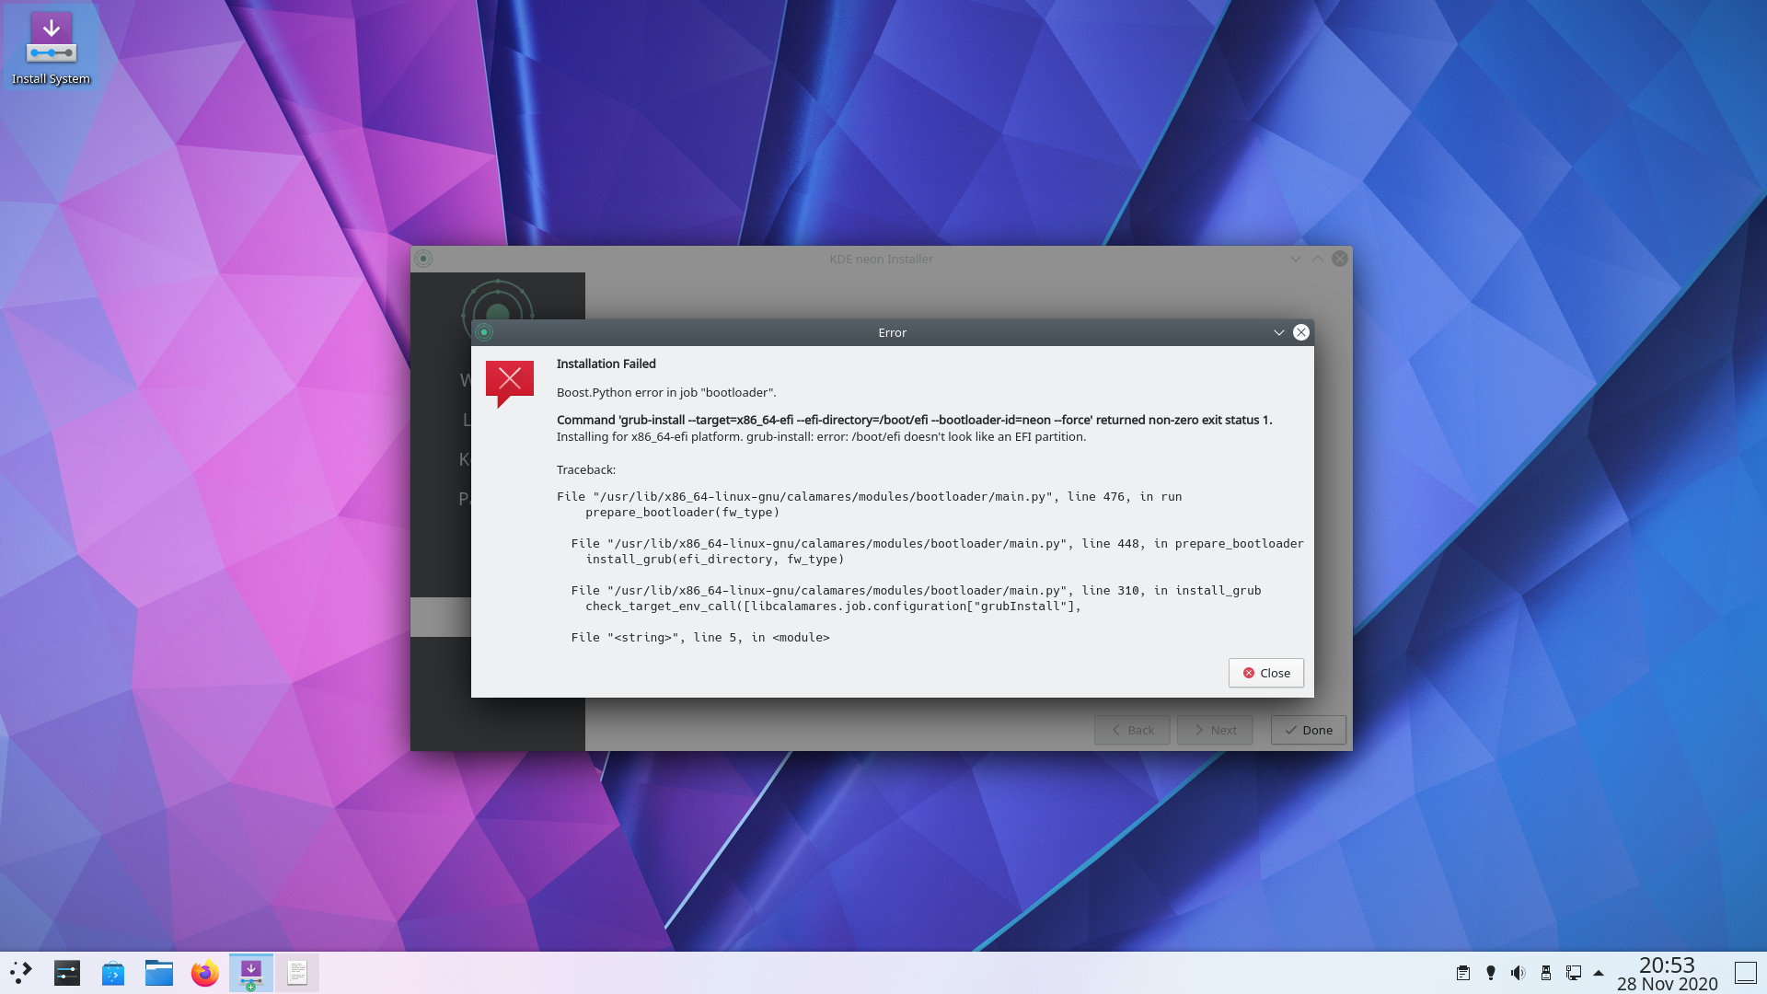Open network settings from the system tray
This screenshot has height=994, width=1767.
1573,972
